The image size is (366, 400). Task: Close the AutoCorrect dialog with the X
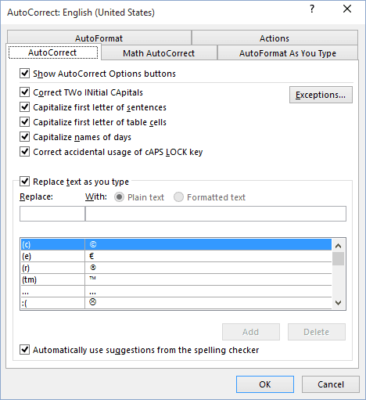pos(347,9)
